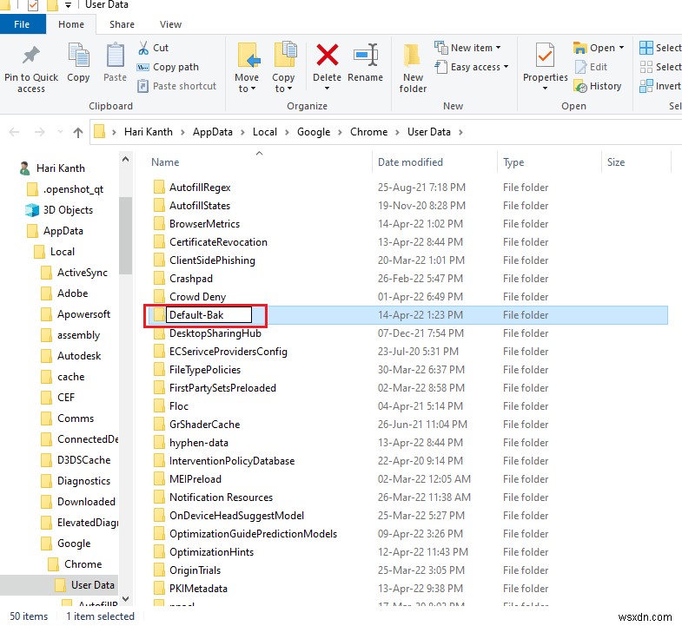Switch to the Share ribbon tab

click(122, 24)
